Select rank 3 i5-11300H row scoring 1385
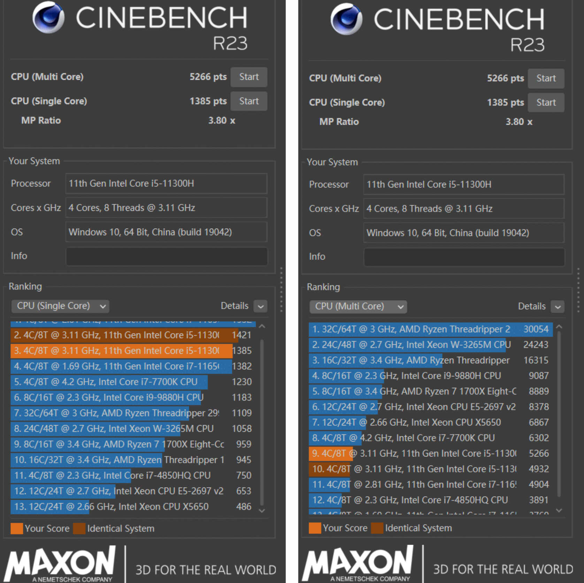This screenshot has width=584, height=583. tap(133, 351)
